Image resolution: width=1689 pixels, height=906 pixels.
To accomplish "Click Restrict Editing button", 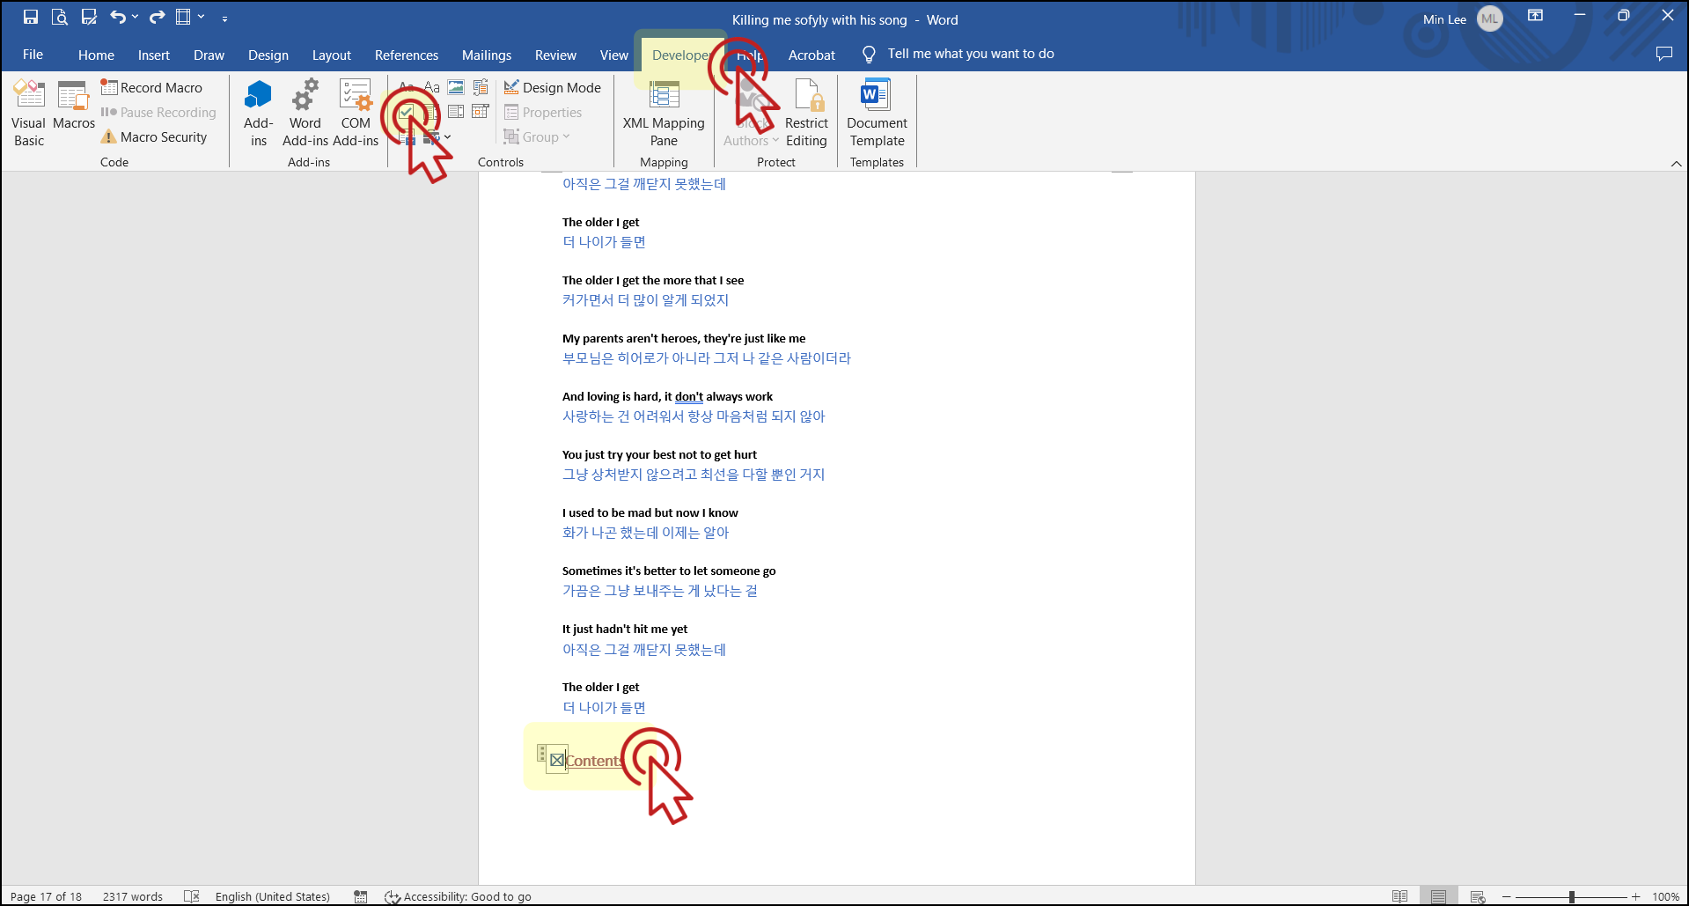I will 806,114.
